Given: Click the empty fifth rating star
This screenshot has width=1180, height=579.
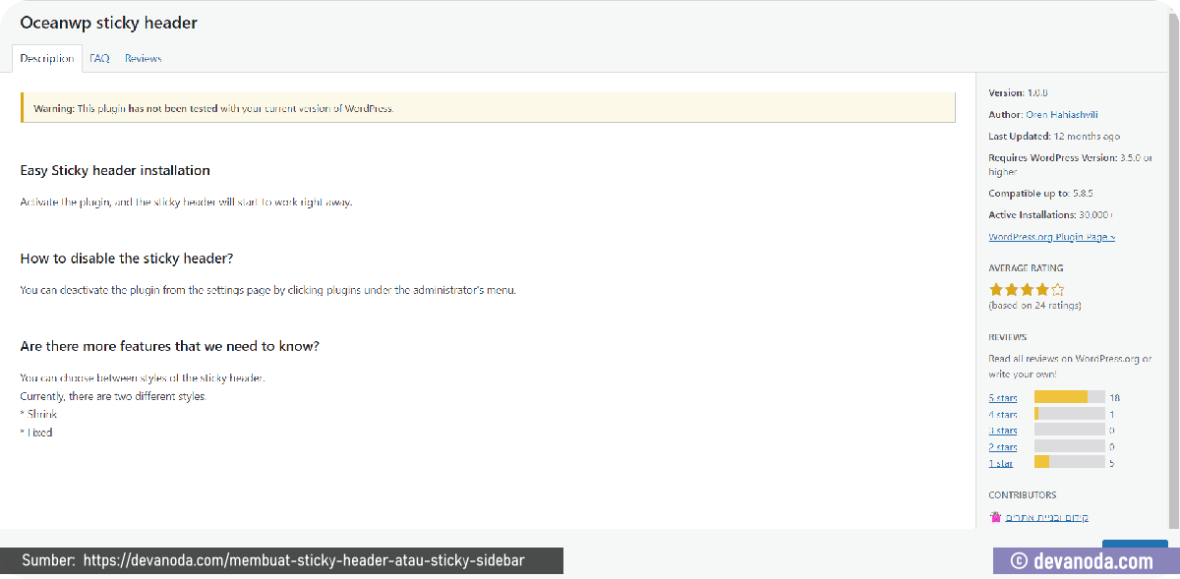Looking at the screenshot, I should point(1058,289).
